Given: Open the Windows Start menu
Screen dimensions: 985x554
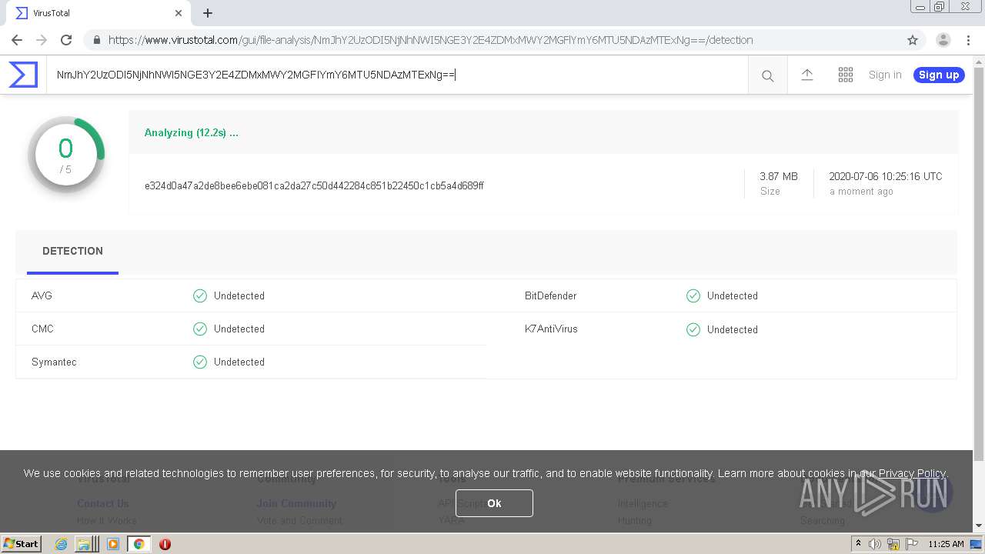Looking at the screenshot, I should (22, 543).
